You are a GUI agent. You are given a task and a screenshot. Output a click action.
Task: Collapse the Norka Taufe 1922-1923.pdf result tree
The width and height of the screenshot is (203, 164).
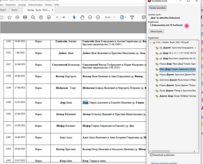point(150,42)
